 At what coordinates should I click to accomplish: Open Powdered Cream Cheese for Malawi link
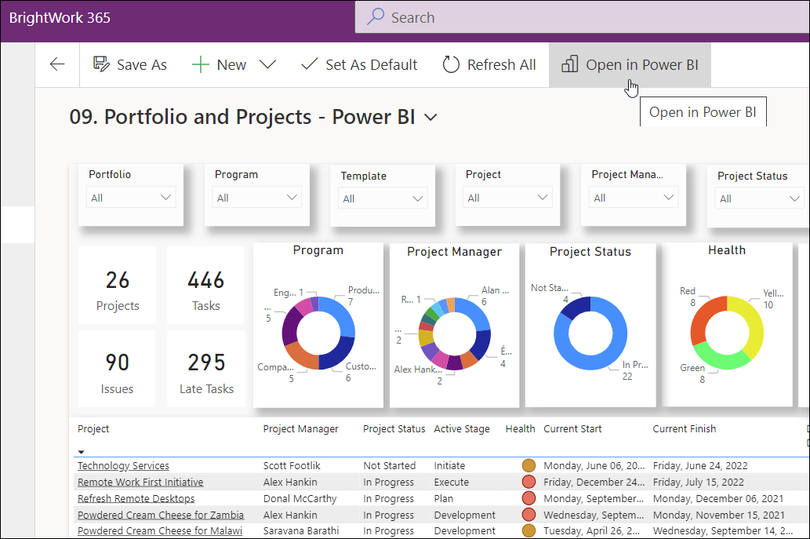pyautogui.click(x=160, y=530)
